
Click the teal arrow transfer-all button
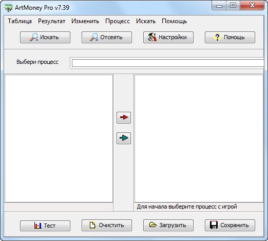pos(124,138)
